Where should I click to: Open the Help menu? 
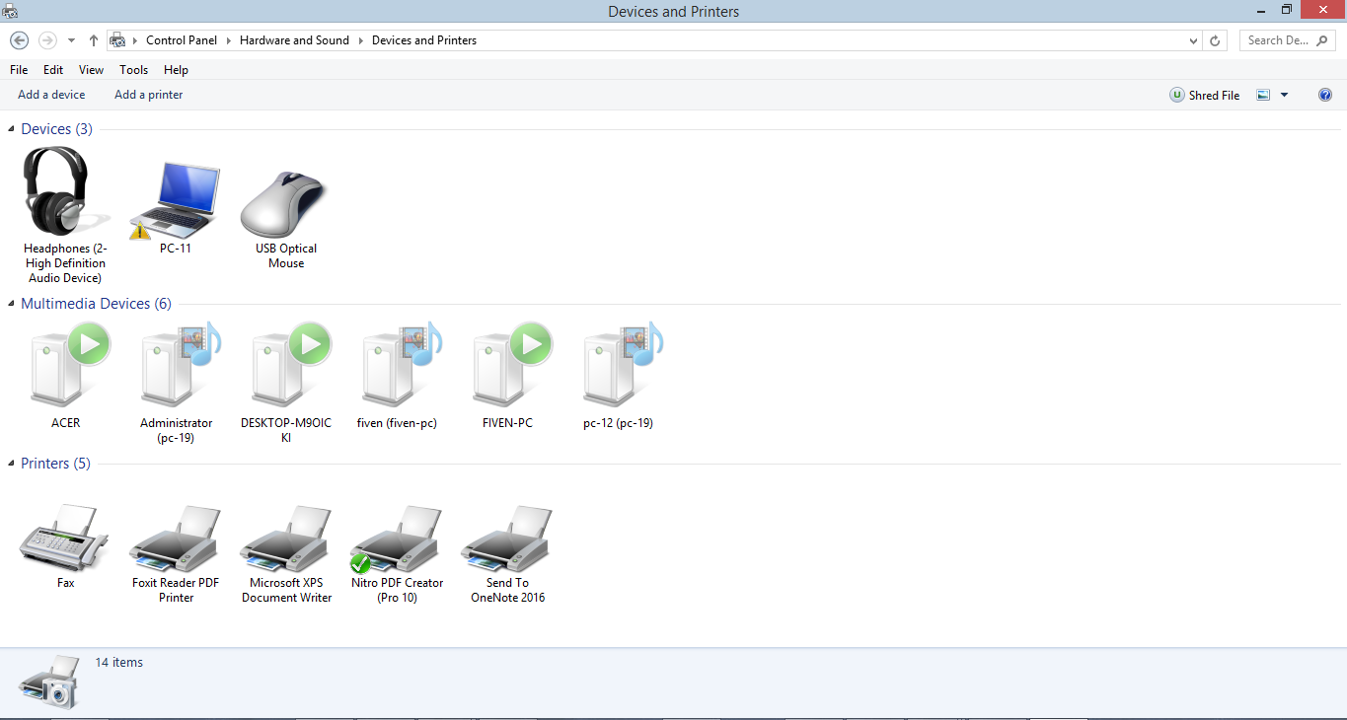[176, 70]
